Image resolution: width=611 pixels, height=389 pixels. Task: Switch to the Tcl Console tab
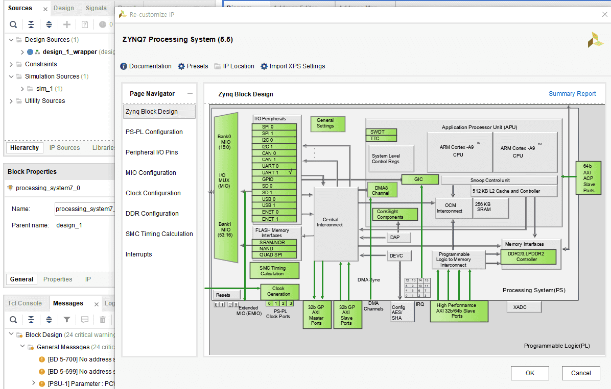[x=25, y=303]
